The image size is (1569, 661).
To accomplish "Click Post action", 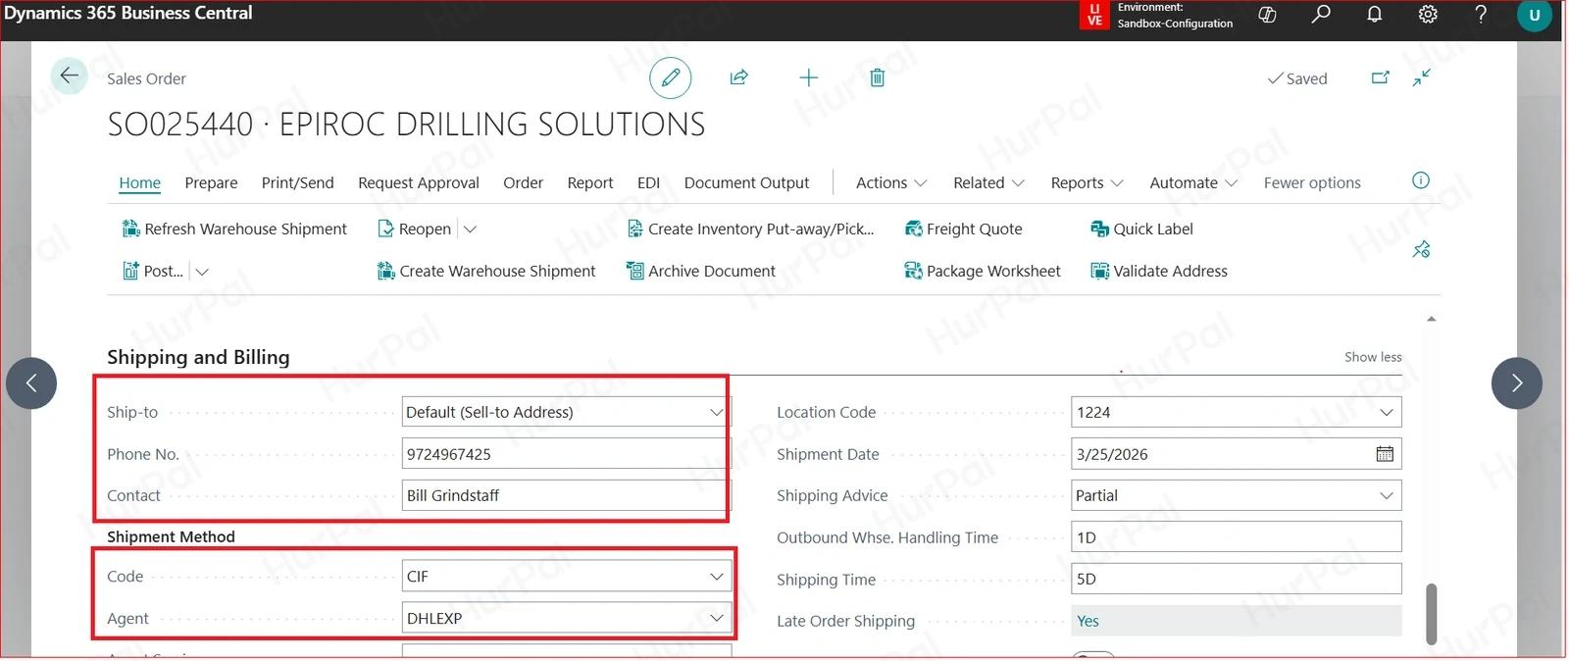I will [x=153, y=271].
